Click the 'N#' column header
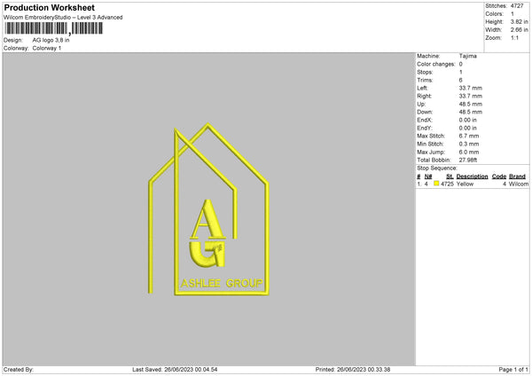 click(x=428, y=176)
